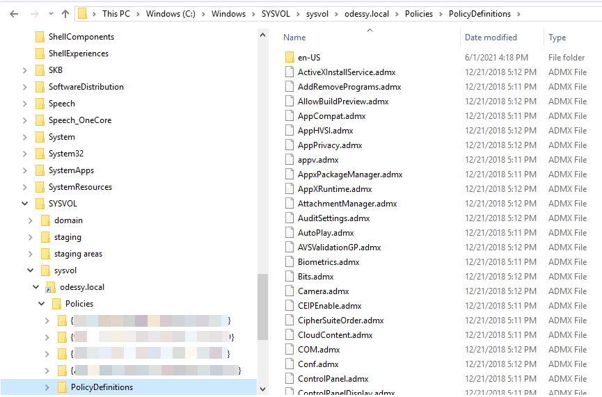Select the AutoPlay.admx file icon
The image size is (602, 397).
click(290, 232)
